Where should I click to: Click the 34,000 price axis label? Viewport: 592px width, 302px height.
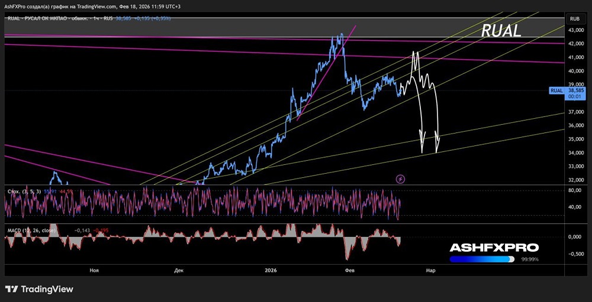tap(576, 152)
